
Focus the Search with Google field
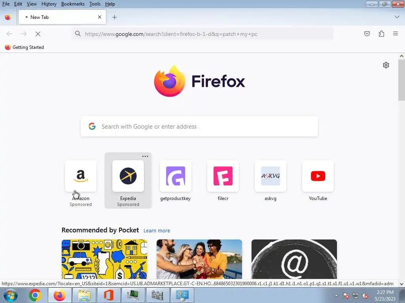pyautogui.click(x=199, y=127)
